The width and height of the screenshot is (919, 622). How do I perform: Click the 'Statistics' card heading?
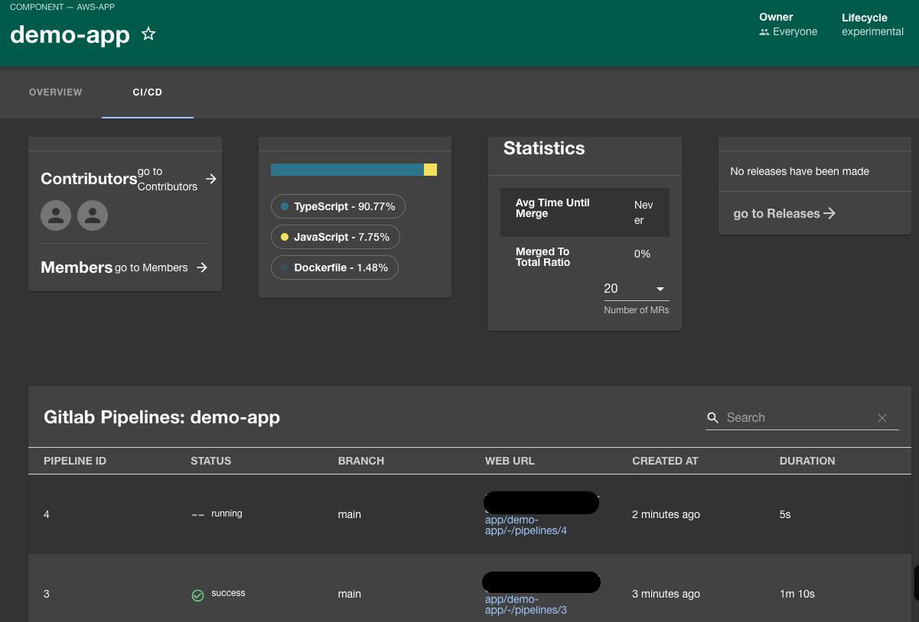pos(544,148)
